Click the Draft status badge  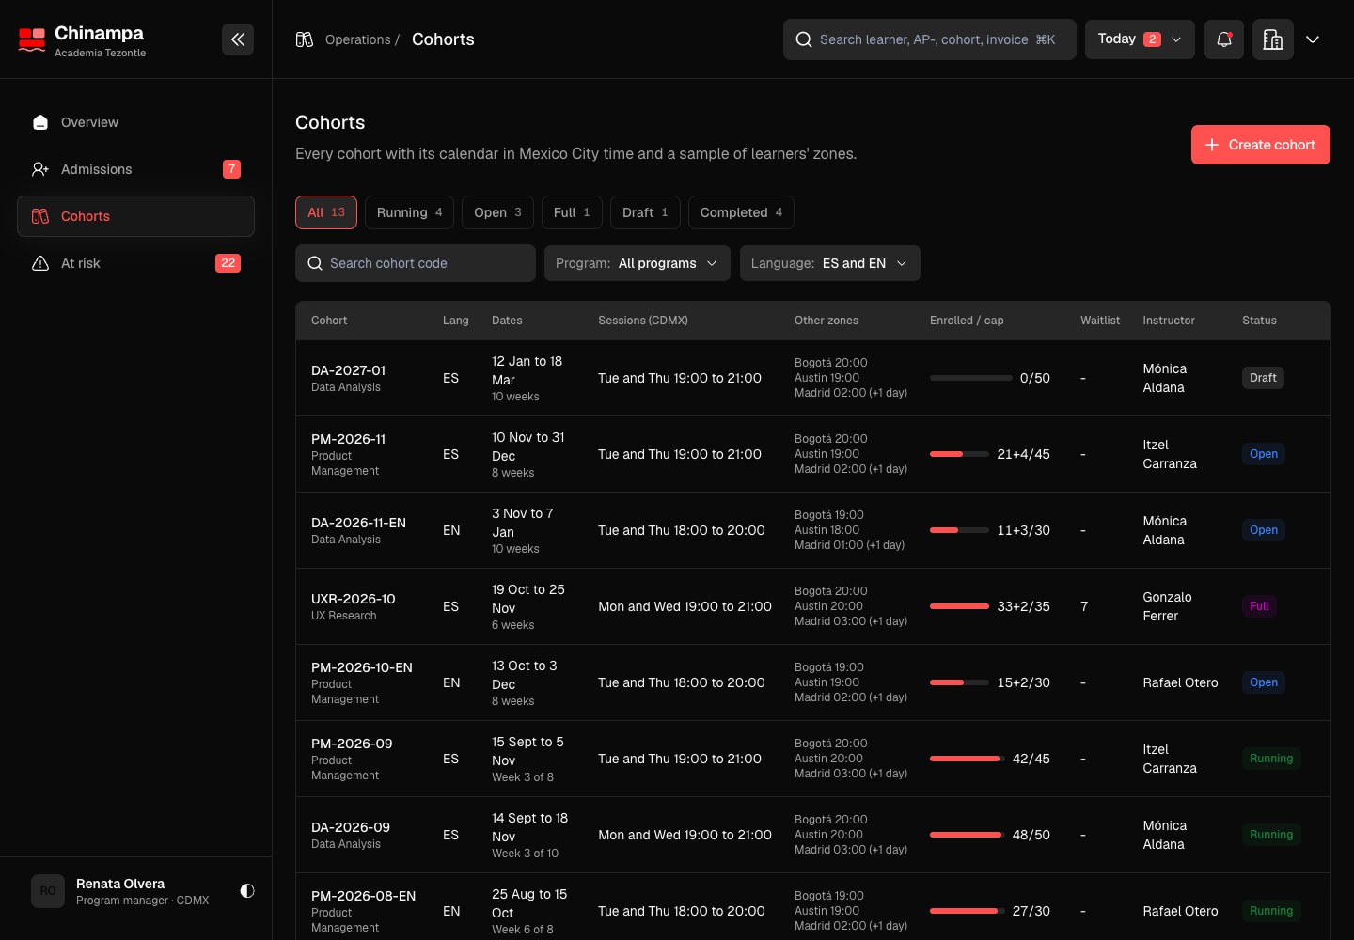point(1263,378)
